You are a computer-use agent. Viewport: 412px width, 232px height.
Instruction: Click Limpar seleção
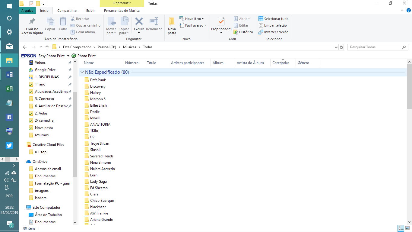pos(273,25)
